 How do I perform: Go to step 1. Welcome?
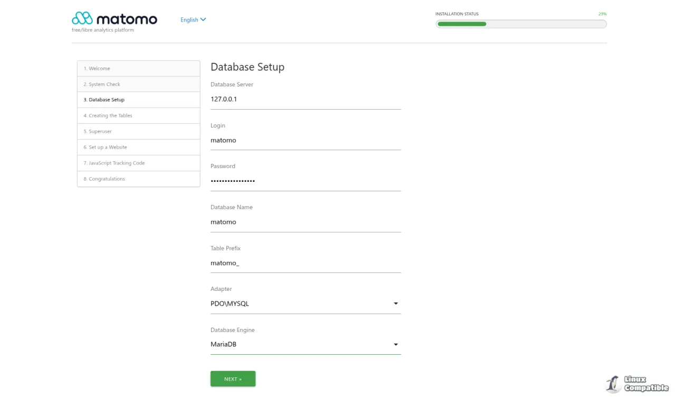pyautogui.click(x=139, y=69)
